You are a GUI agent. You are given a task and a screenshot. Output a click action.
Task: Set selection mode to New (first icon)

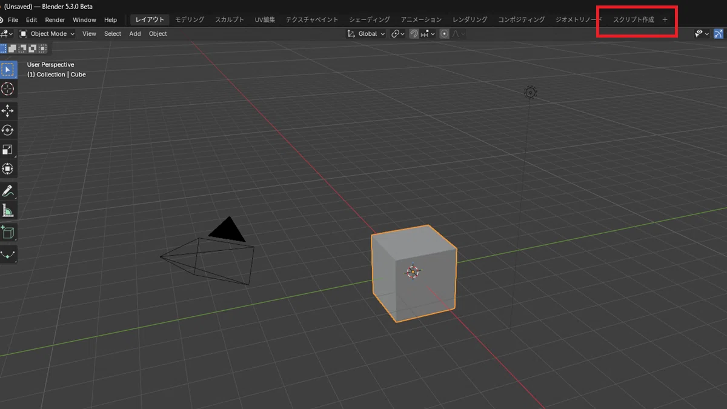tap(4, 48)
